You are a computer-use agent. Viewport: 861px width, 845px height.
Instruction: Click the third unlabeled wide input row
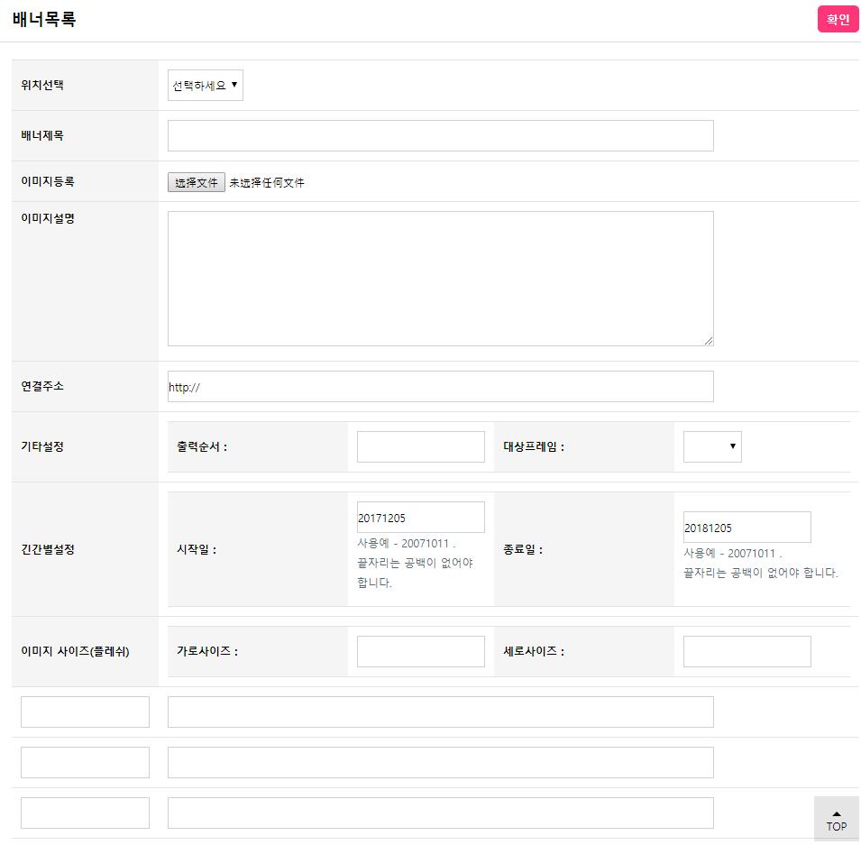(x=440, y=813)
